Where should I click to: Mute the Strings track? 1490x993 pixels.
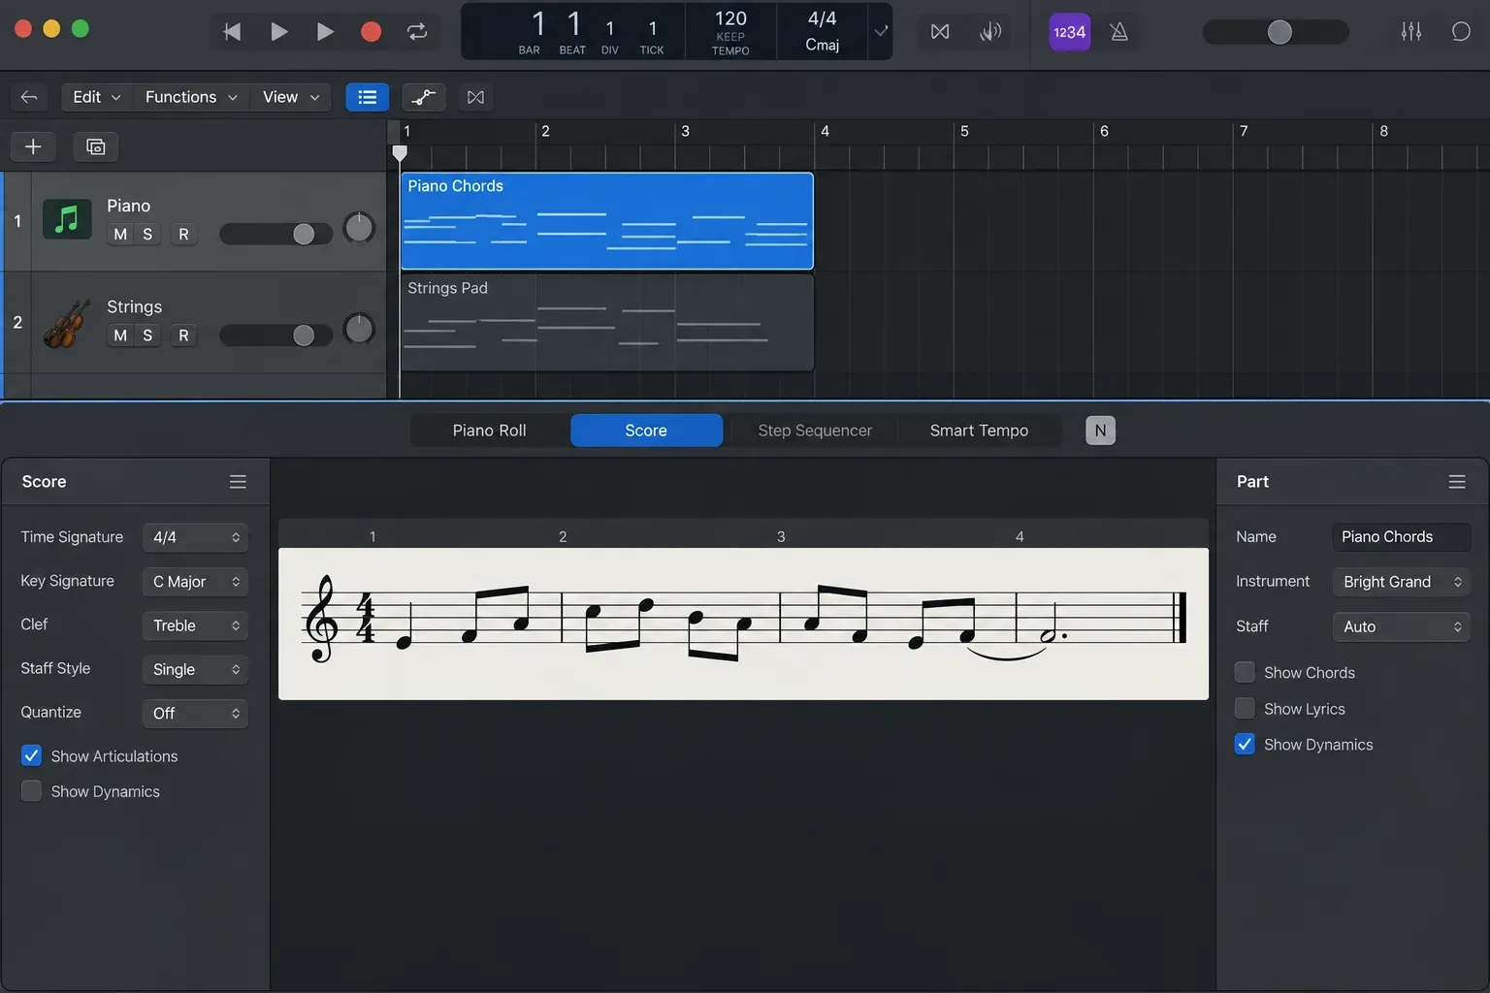click(120, 335)
